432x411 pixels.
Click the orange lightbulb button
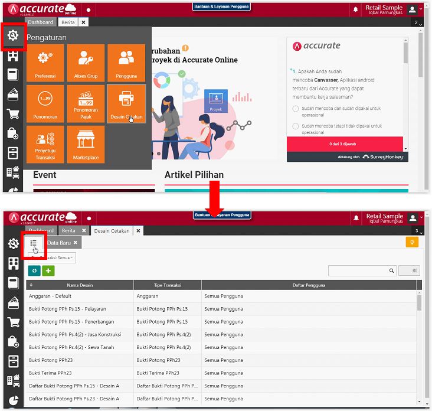(x=412, y=242)
